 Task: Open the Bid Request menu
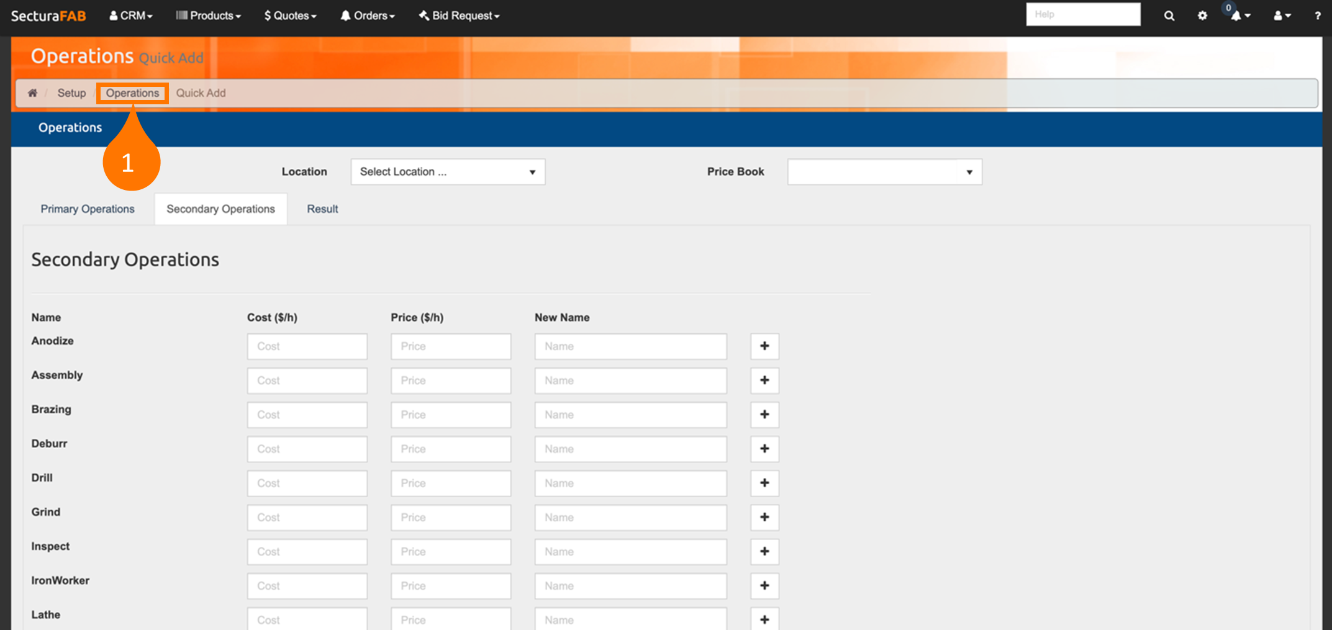[x=460, y=16]
